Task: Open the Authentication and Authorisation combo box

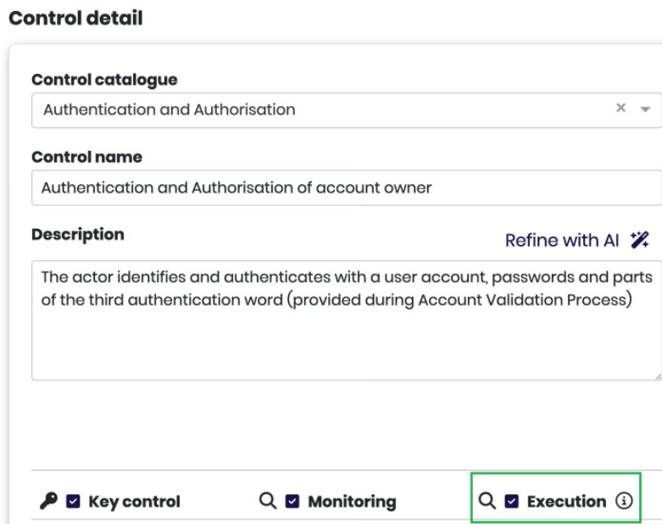Action: pyautogui.click(x=347, y=109)
